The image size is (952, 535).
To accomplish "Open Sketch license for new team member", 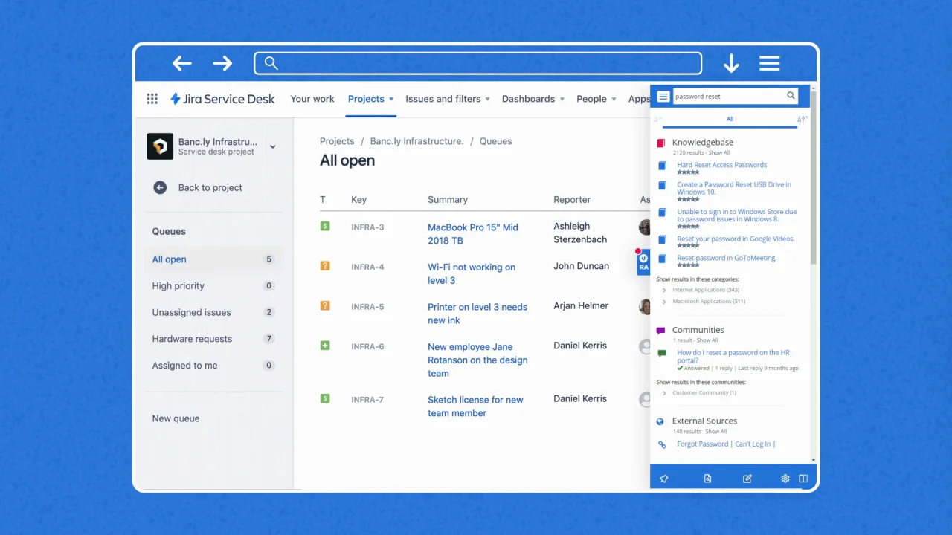I will click(x=475, y=406).
